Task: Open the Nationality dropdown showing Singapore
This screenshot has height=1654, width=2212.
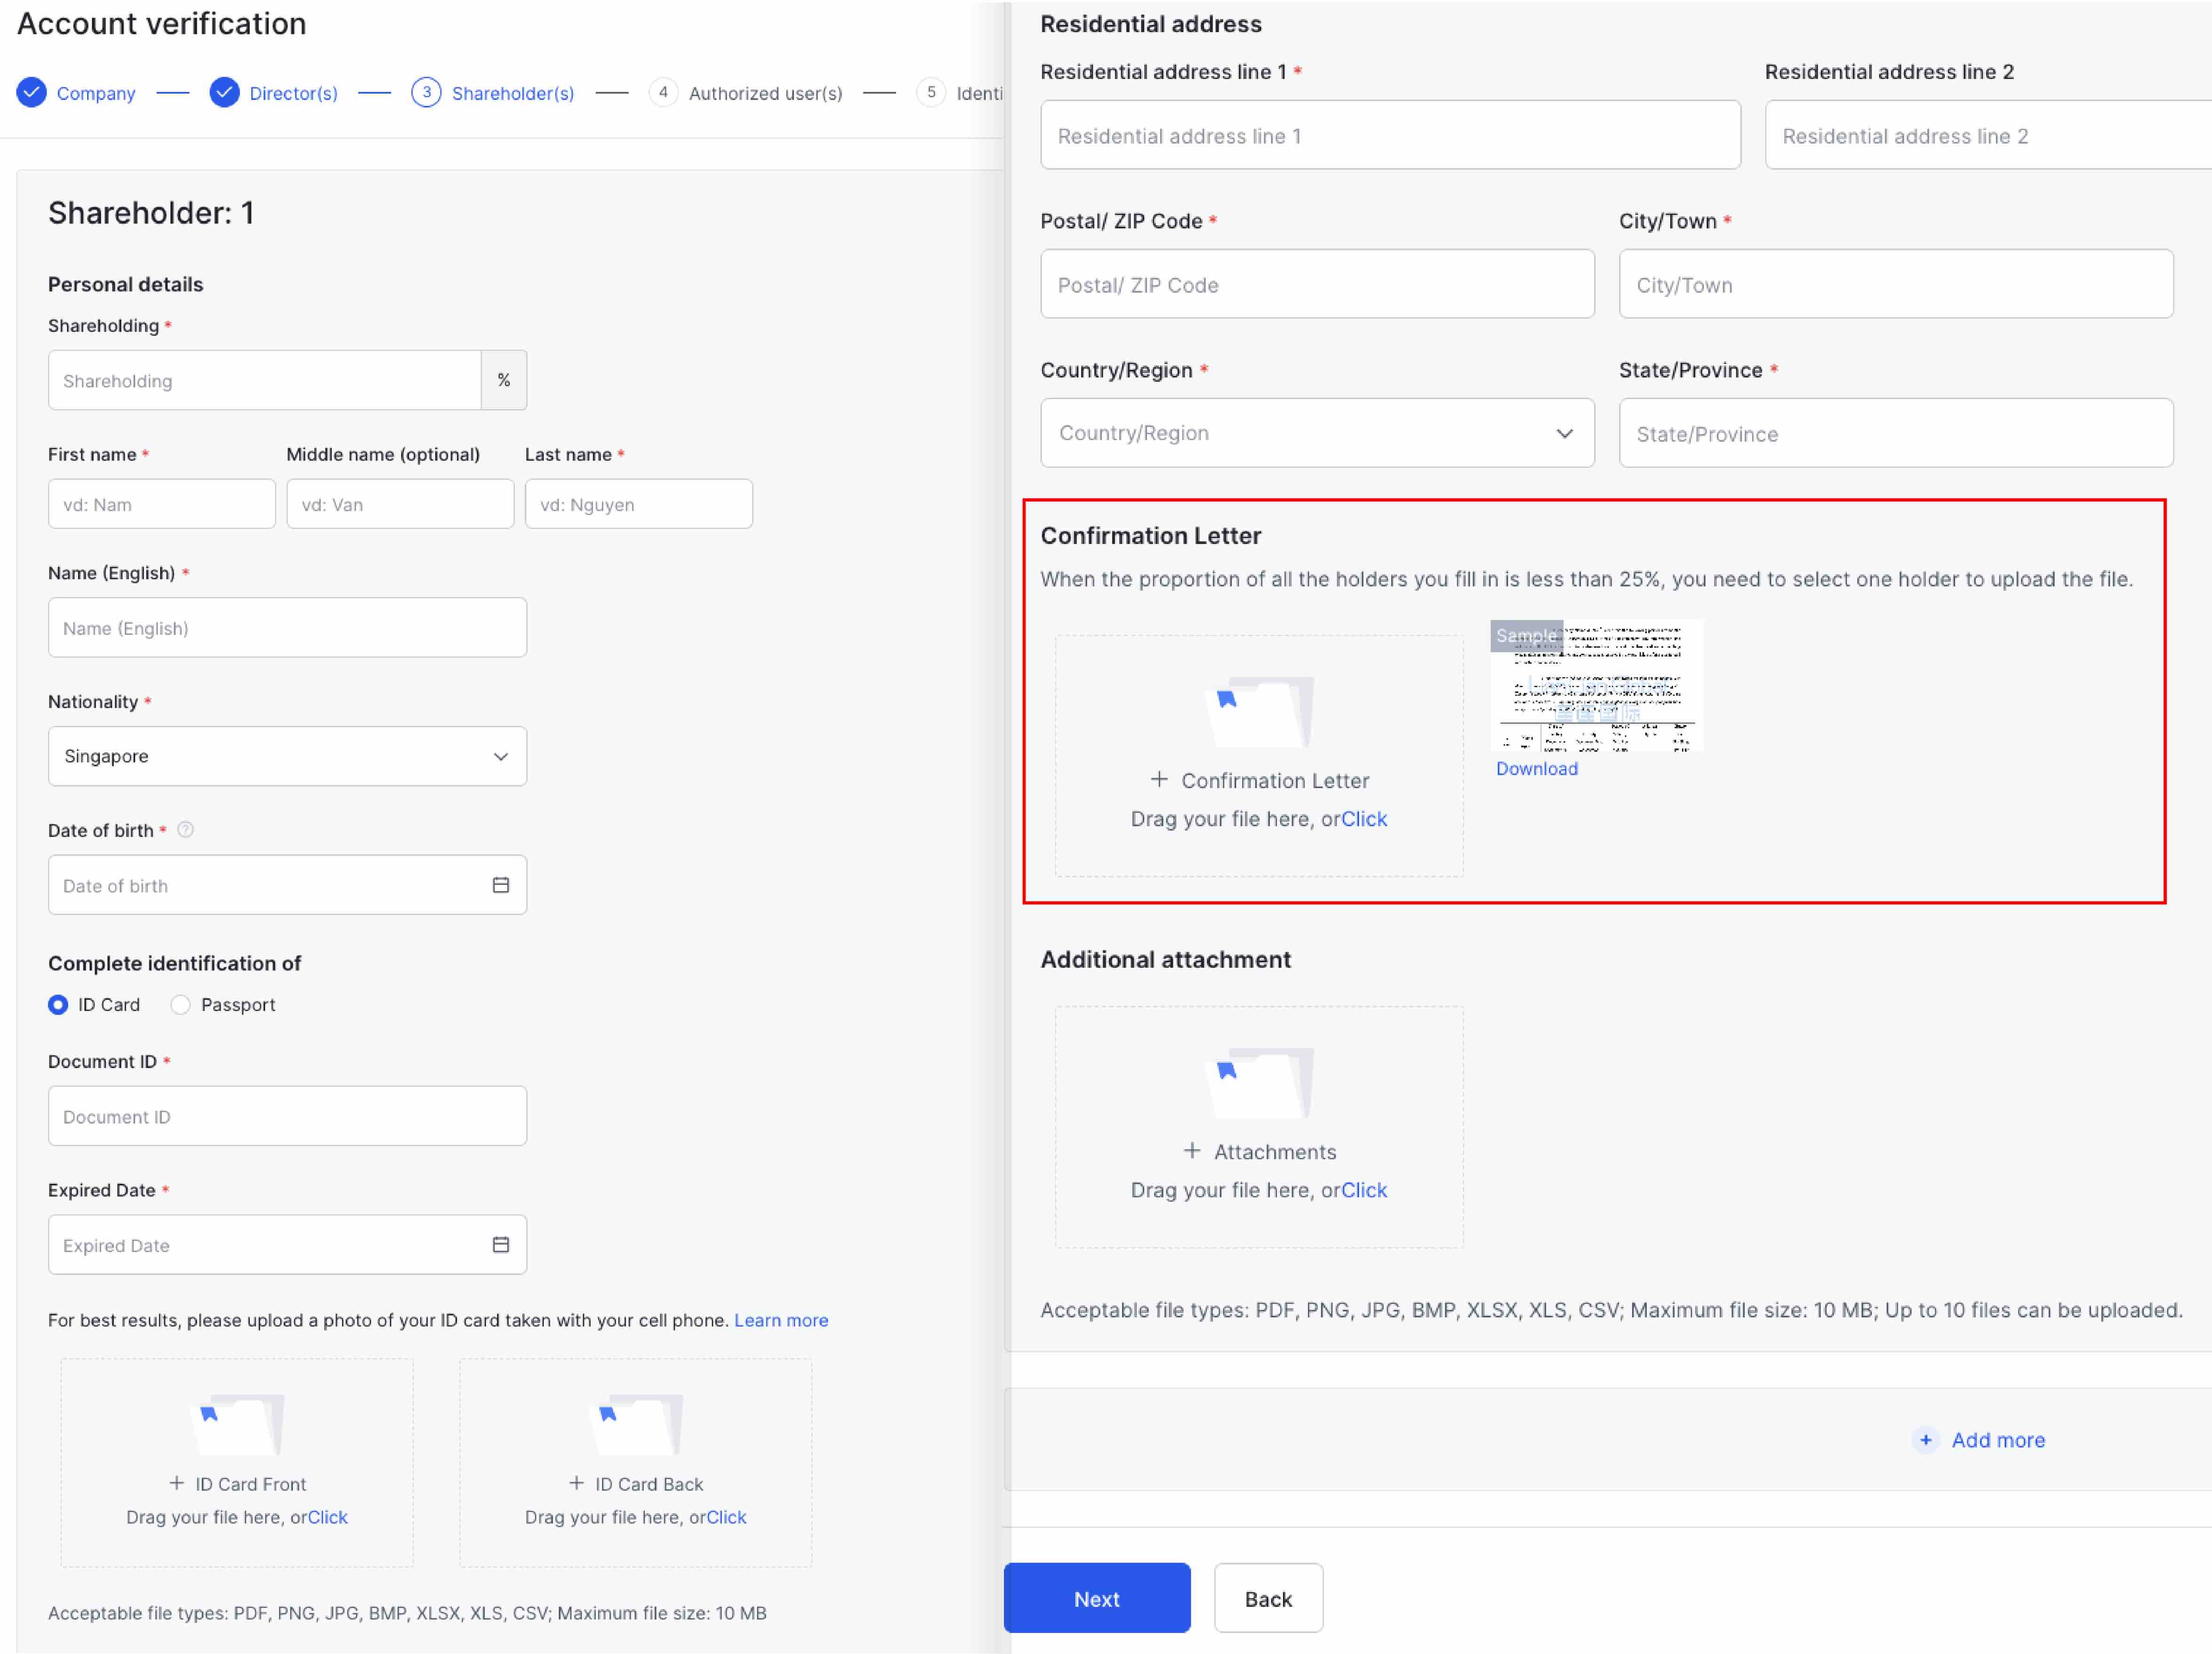Action: tap(287, 756)
